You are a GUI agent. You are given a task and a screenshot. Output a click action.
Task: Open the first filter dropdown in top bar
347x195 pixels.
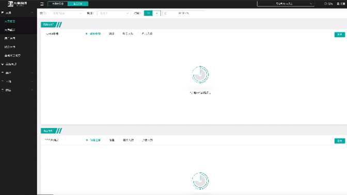67,13
